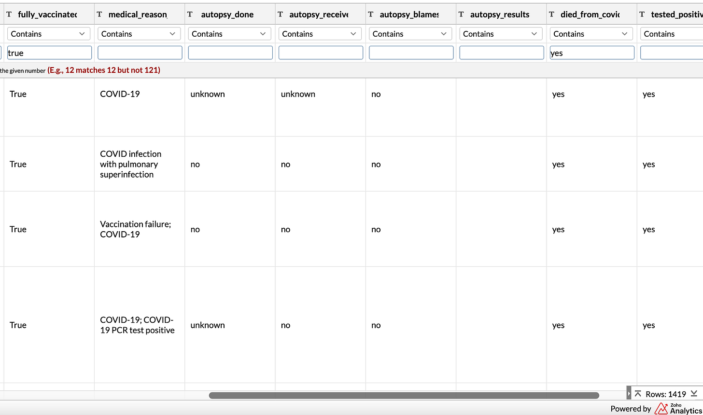The width and height of the screenshot is (703, 415).
Task: Change the died_from_covid filter operator dropdown
Action: pyautogui.click(x=591, y=34)
